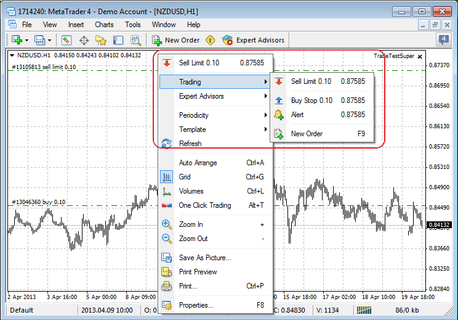Expand the Periodicity submenu entry
The height and width of the screenshot is (320, 458).
coord(215,115)
